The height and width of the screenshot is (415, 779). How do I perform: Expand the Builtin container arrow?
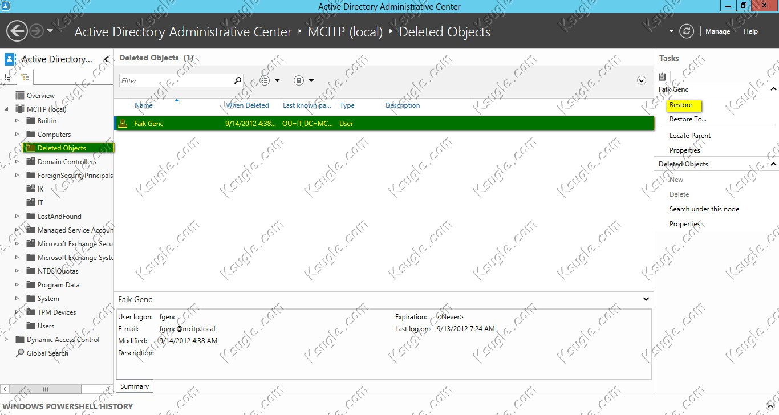17,120
